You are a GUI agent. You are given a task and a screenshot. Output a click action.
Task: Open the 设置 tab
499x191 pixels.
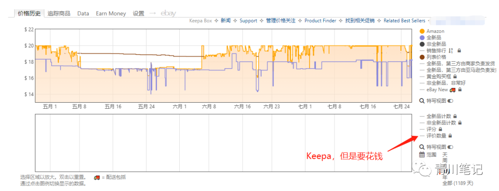click(x=139, y=13)
